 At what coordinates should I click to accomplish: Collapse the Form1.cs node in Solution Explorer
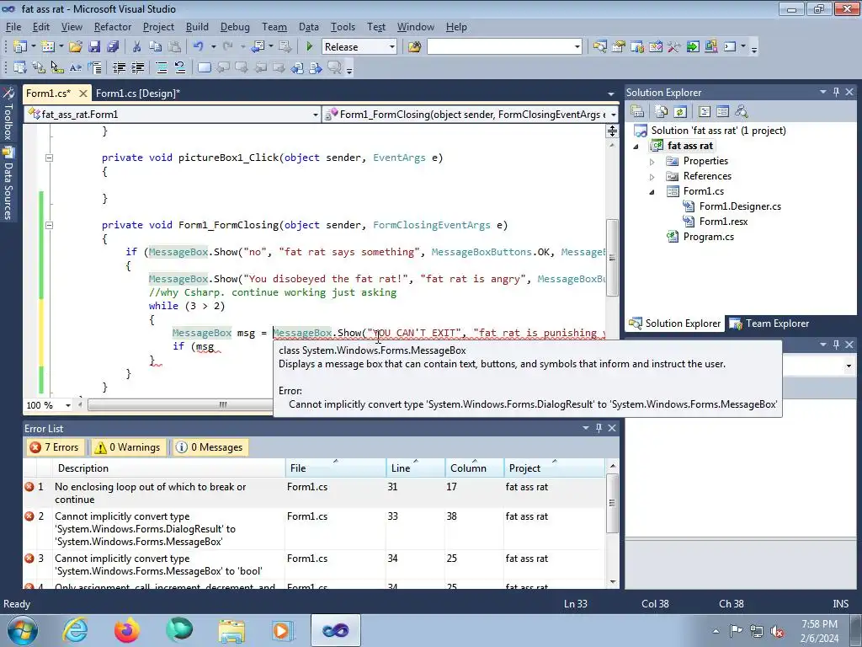(652, 192)
